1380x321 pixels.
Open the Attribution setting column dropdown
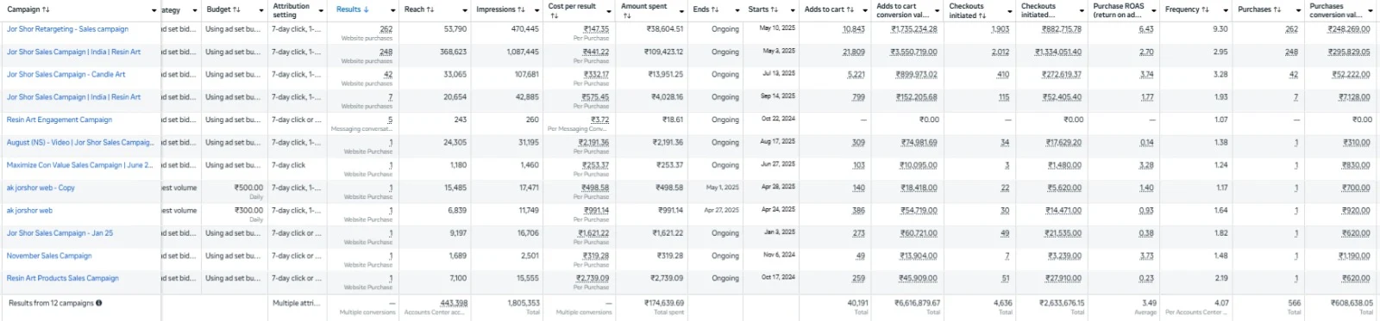pyautogui.click(x=320, y=10)
